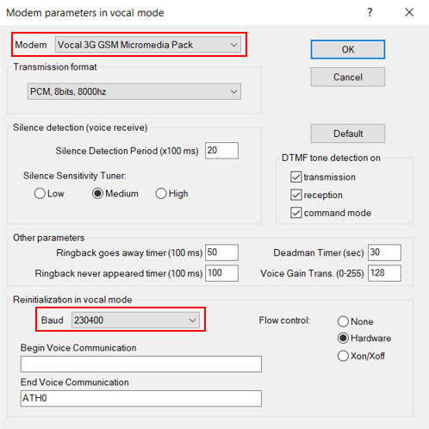
Task: Close the Modem parameters dialog
Action: coord(409,12)
